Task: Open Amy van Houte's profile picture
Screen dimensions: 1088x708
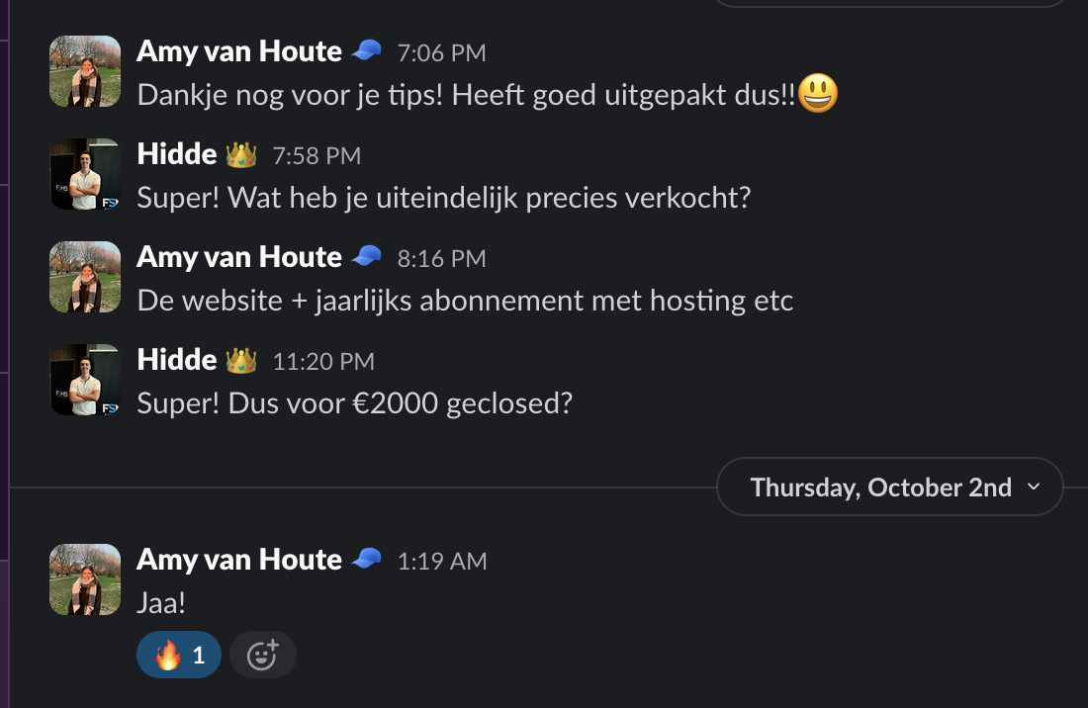Action: [x=85, y=71]
